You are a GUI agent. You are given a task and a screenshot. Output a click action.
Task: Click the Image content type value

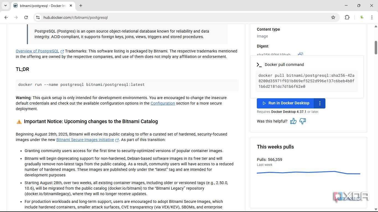pos(262,36)
